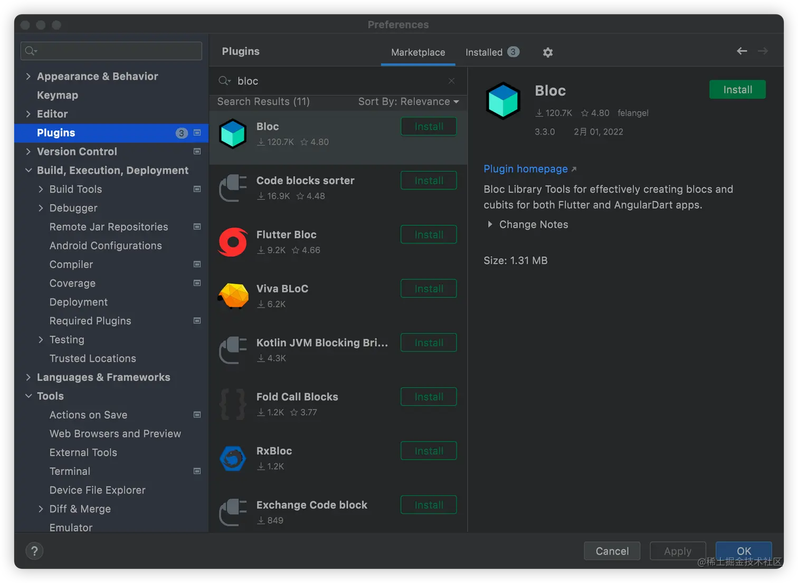Navigate back with the left arrow

point(742,51)
